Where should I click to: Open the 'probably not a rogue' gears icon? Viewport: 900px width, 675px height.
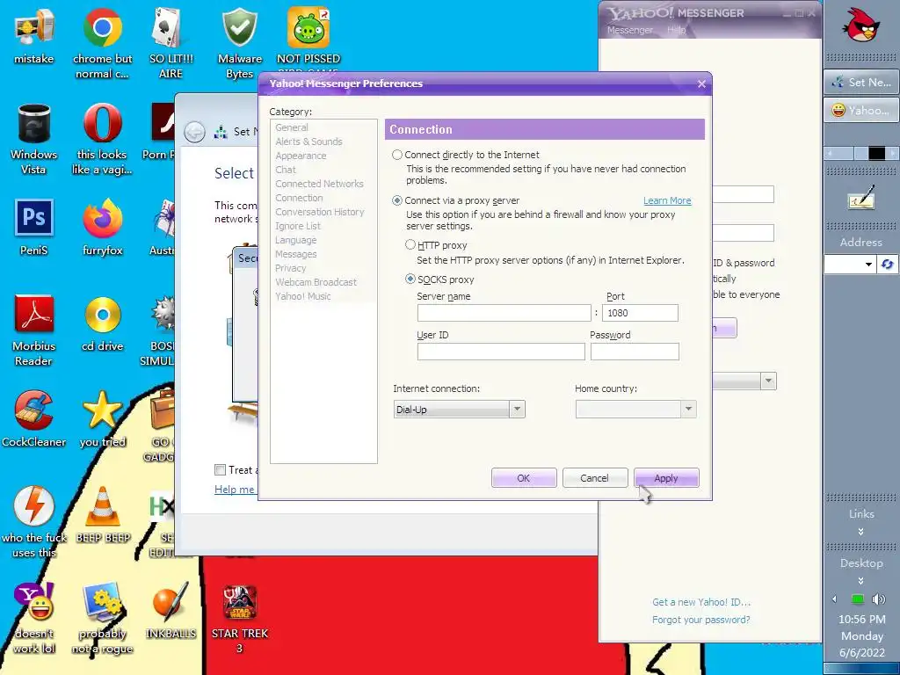(x=102, y=601)
